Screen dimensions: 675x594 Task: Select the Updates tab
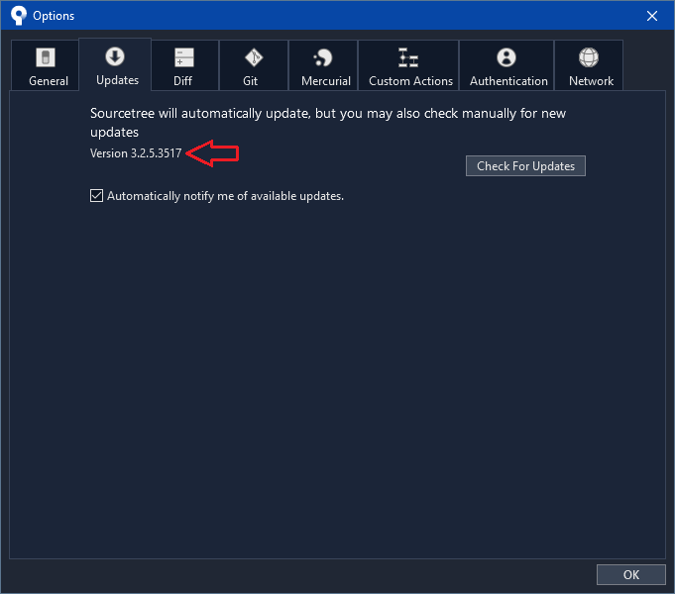[115, 64]
